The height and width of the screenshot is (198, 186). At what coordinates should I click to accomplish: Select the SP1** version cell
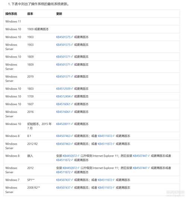coord(31,180)
